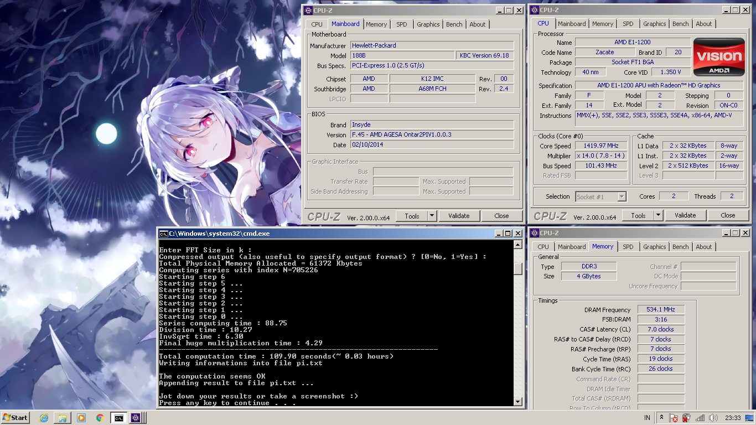Screen dimensions: 756x425
Task: Open Graphics tab in the CPU window
Action: (655, 24)
